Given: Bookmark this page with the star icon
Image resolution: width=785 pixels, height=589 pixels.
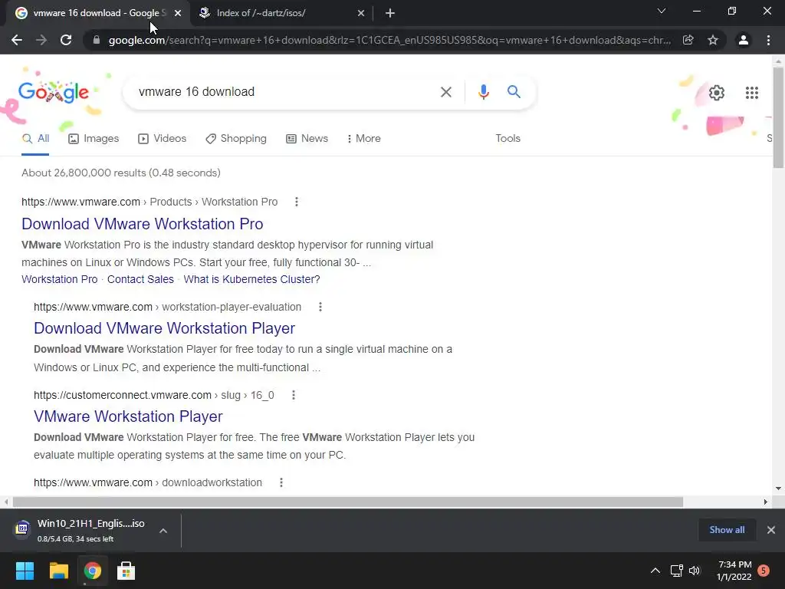Looking at the screenshot, I should [713, 40].
